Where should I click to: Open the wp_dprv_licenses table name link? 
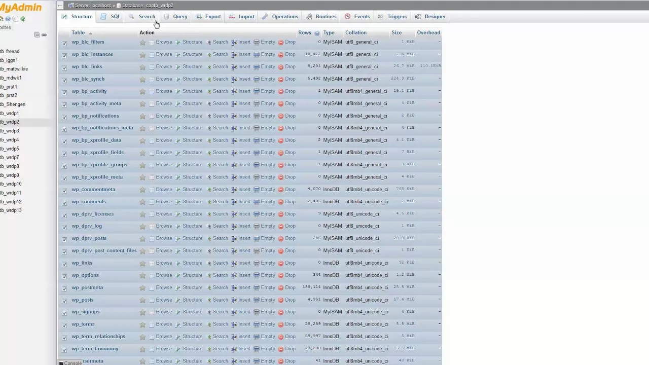click(x=92, y=214)
